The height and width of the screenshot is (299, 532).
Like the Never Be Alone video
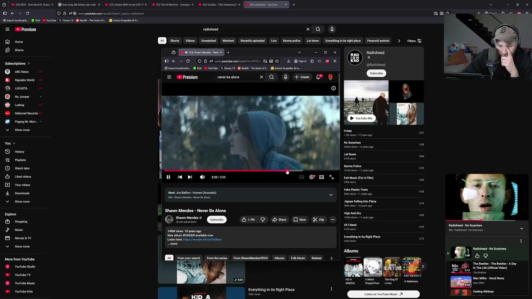[248, 220]
